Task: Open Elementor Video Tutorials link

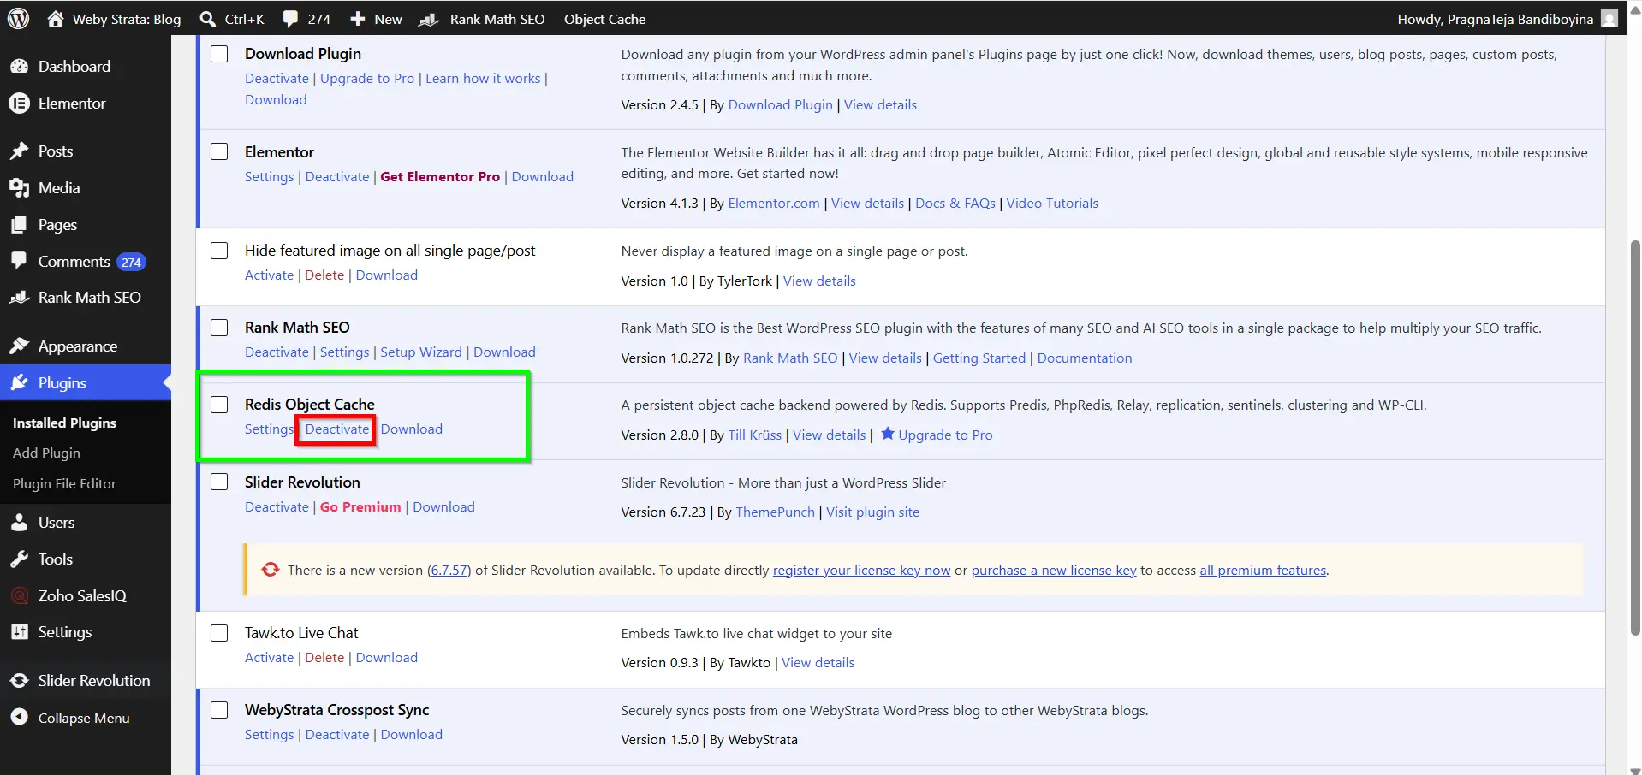Action: 1052,203
